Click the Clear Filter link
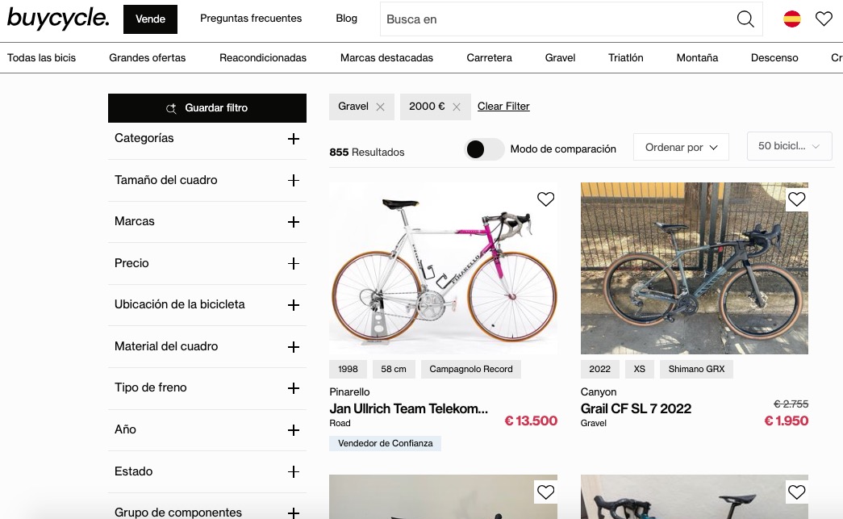Viewport: 843px width, 519px height. click(503, 107)
